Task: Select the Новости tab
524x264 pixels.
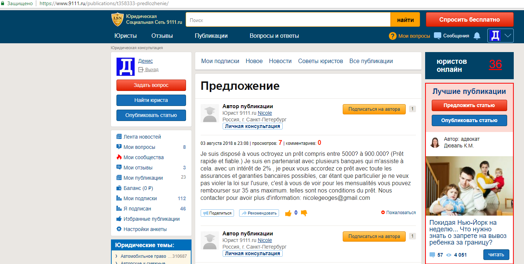Action: [280, 61]
